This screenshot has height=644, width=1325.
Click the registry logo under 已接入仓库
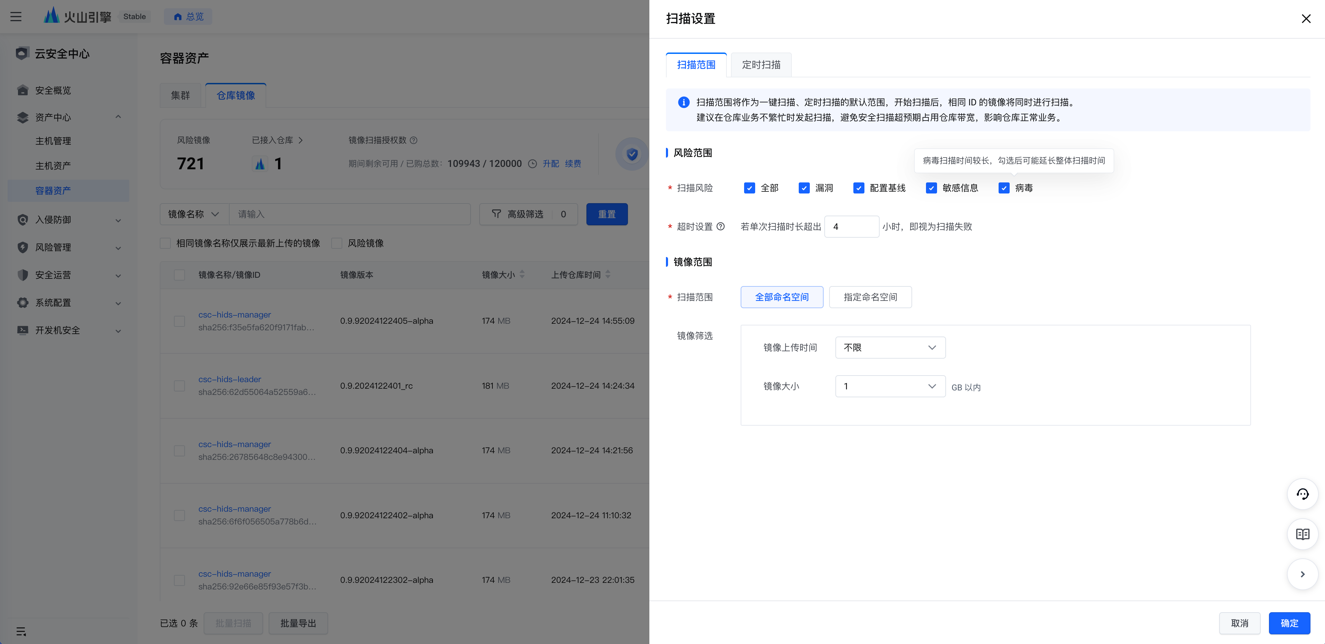[260, 164]
